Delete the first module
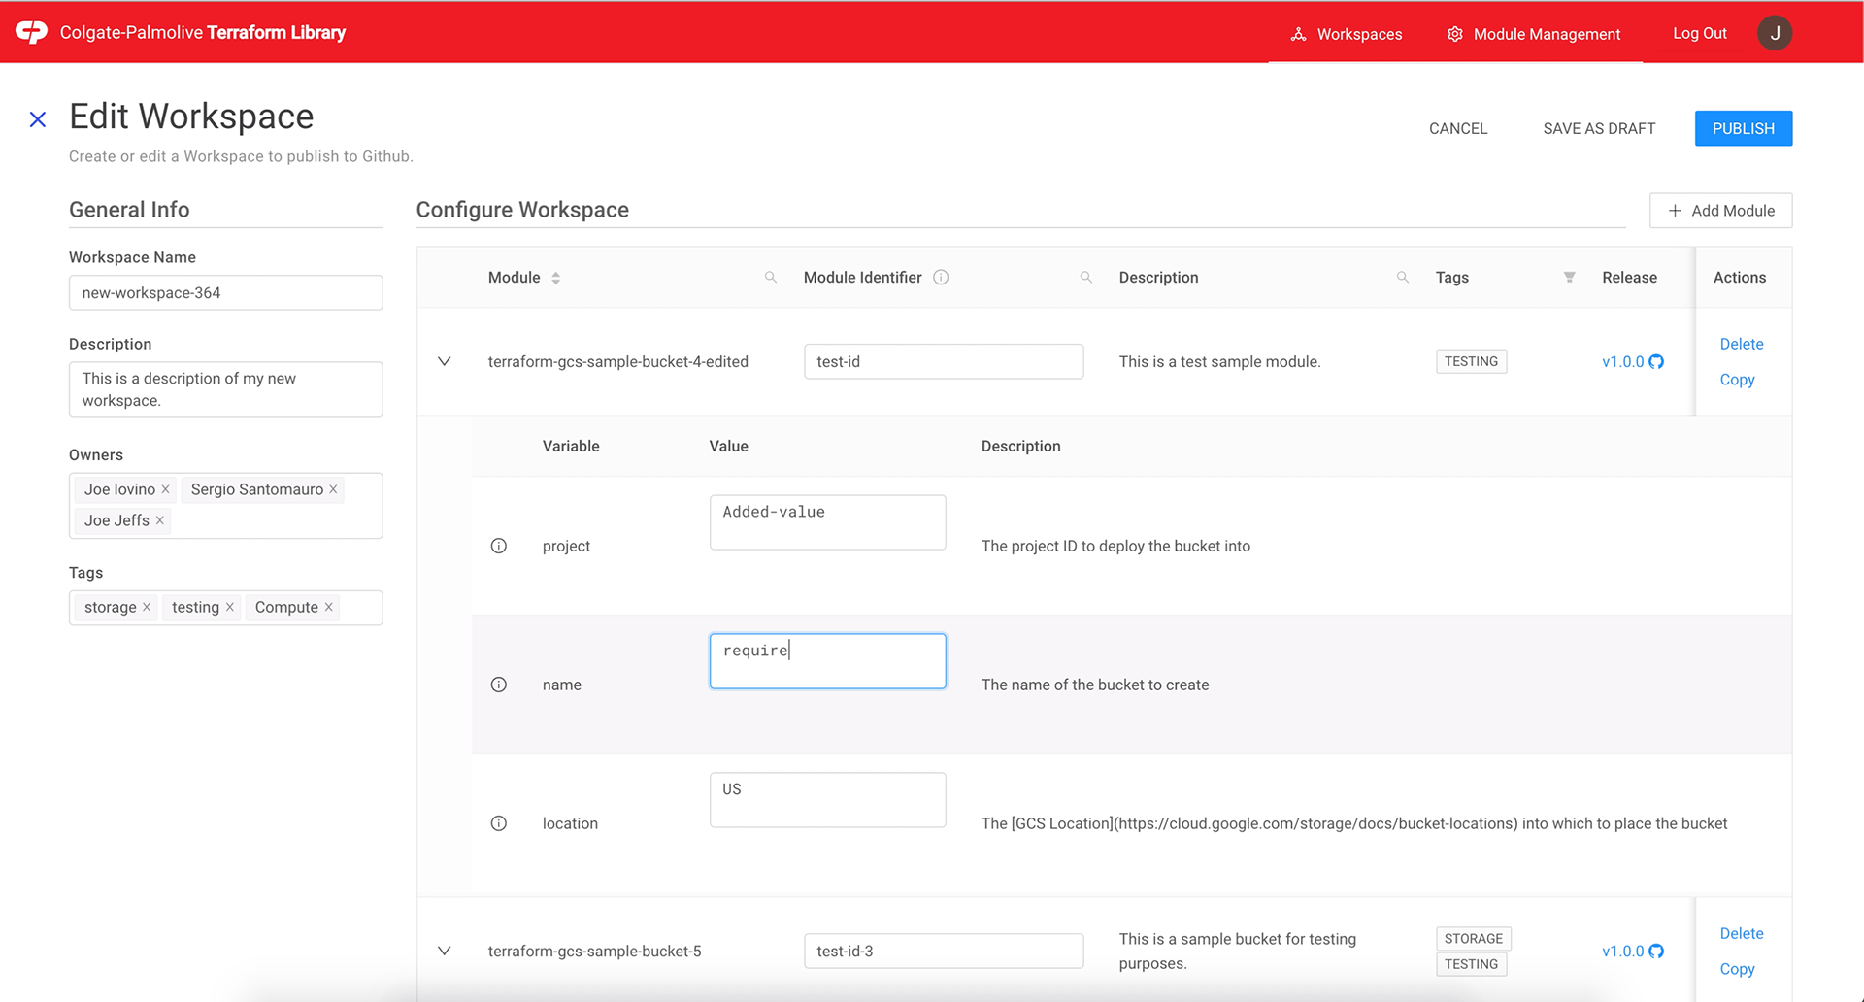The height and width of the screenshot is (1002, 1864). pyautogui.click(x=1741, y=344)
